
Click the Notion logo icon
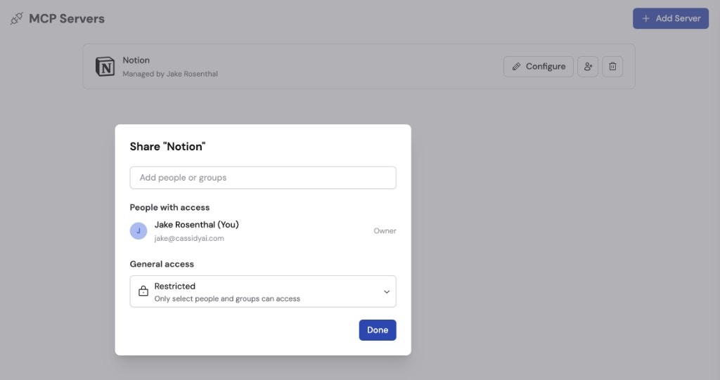(105, 67)
